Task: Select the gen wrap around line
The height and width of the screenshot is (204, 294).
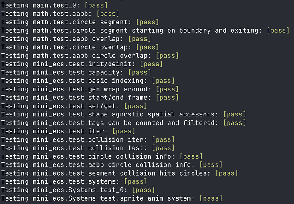Action: point(90,89)
